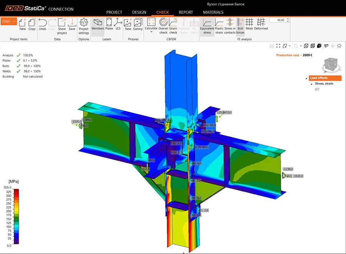Toggle the Mesh display

coord(249,25)
